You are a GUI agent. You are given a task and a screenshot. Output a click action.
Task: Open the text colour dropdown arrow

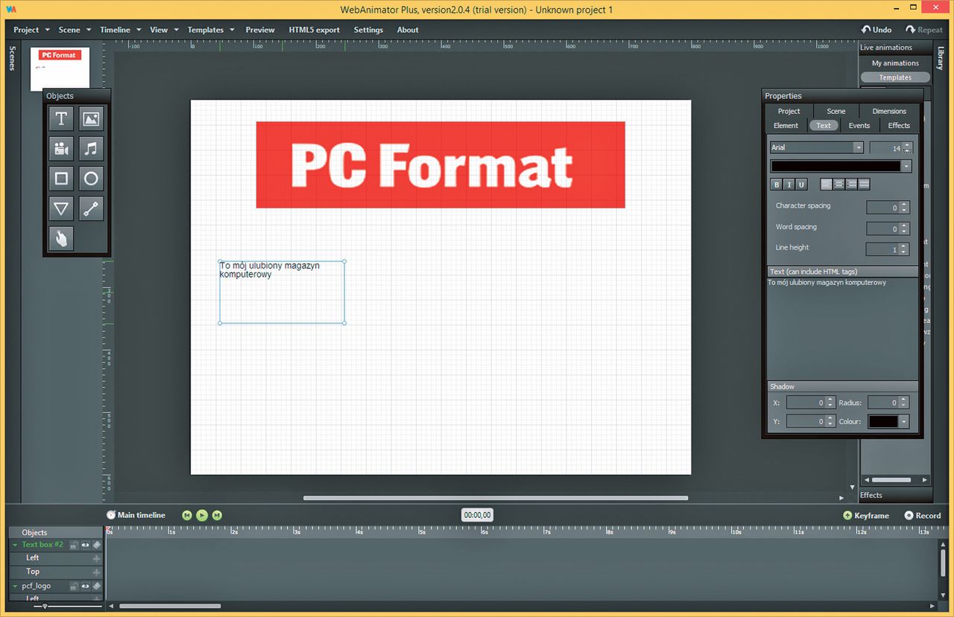(x=906, y=167)
